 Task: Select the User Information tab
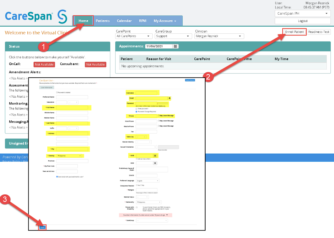point(46,88)
